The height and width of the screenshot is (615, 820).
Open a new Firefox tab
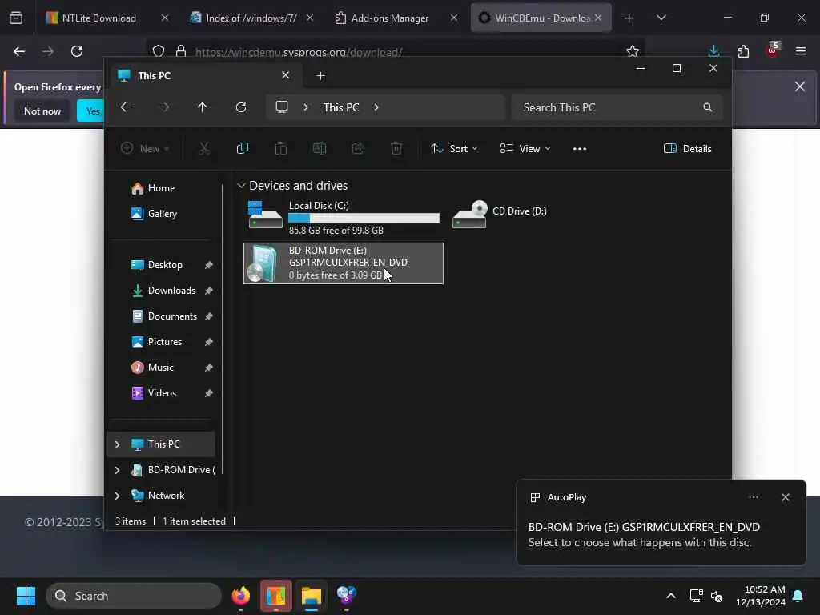(629, 18)
